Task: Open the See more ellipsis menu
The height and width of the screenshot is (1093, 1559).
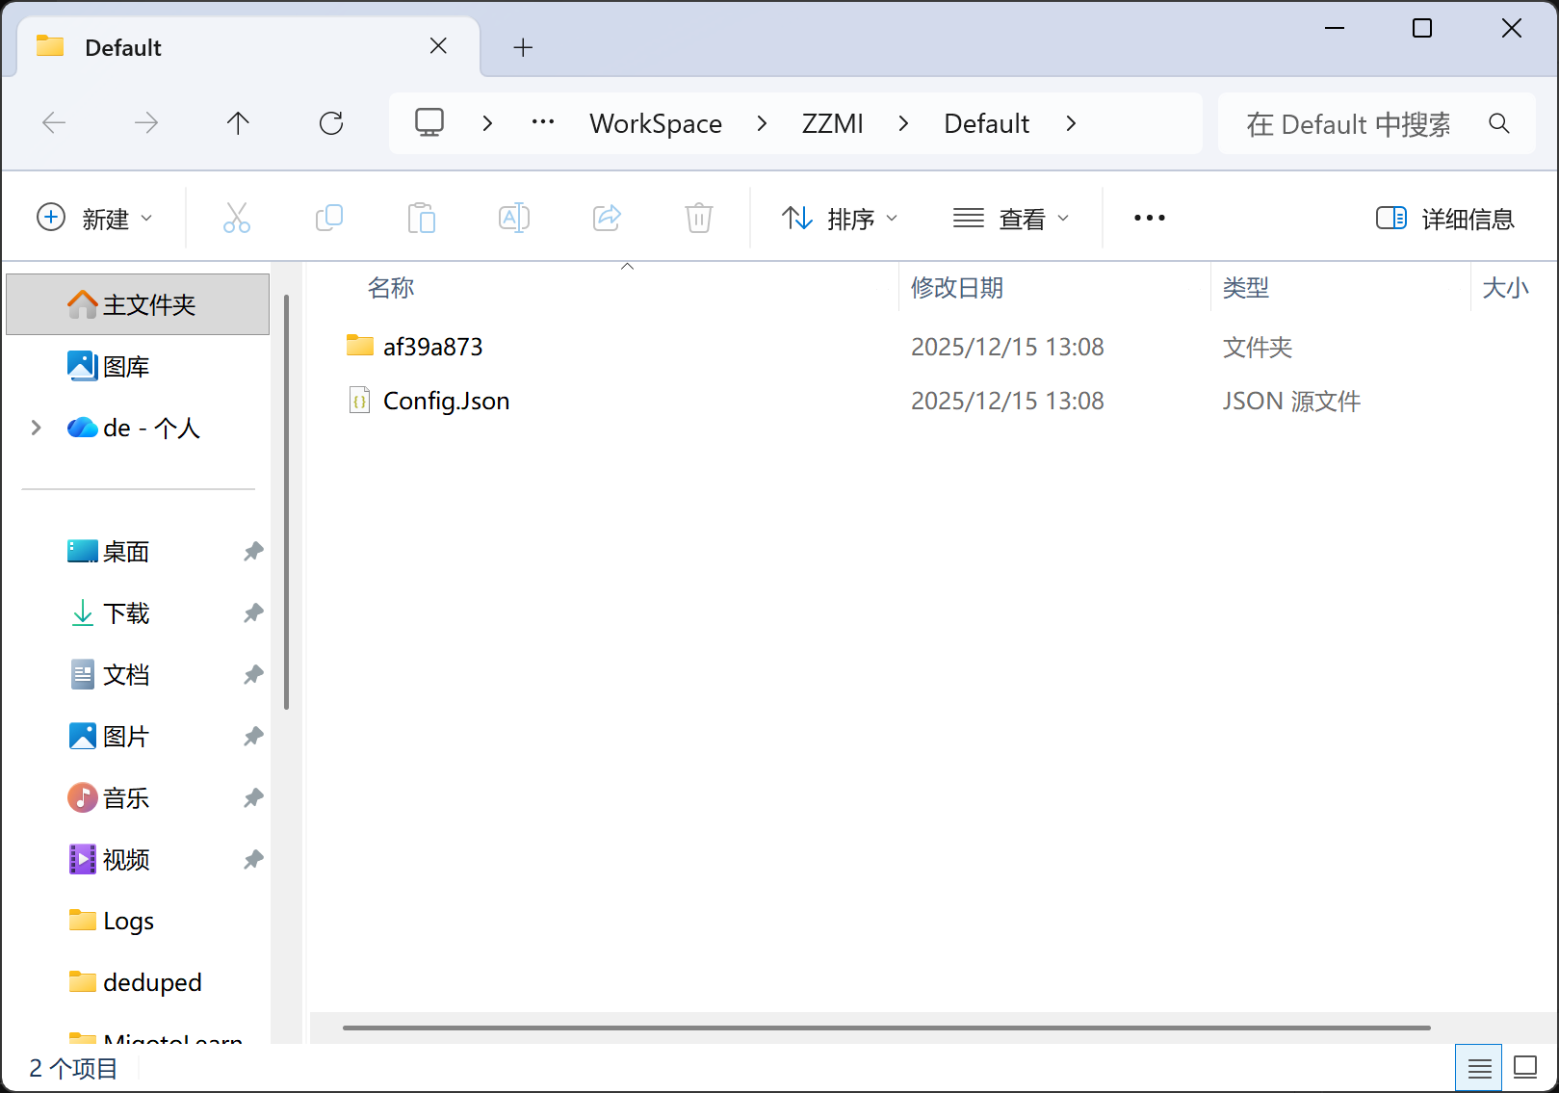Action: pos(1149,219)
